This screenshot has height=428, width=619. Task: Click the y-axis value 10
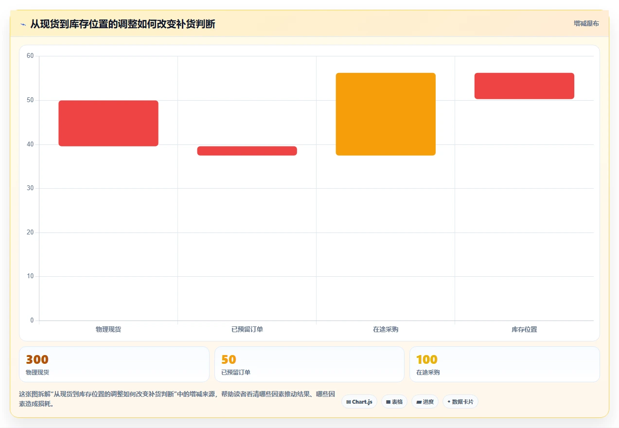coord(30,276)
